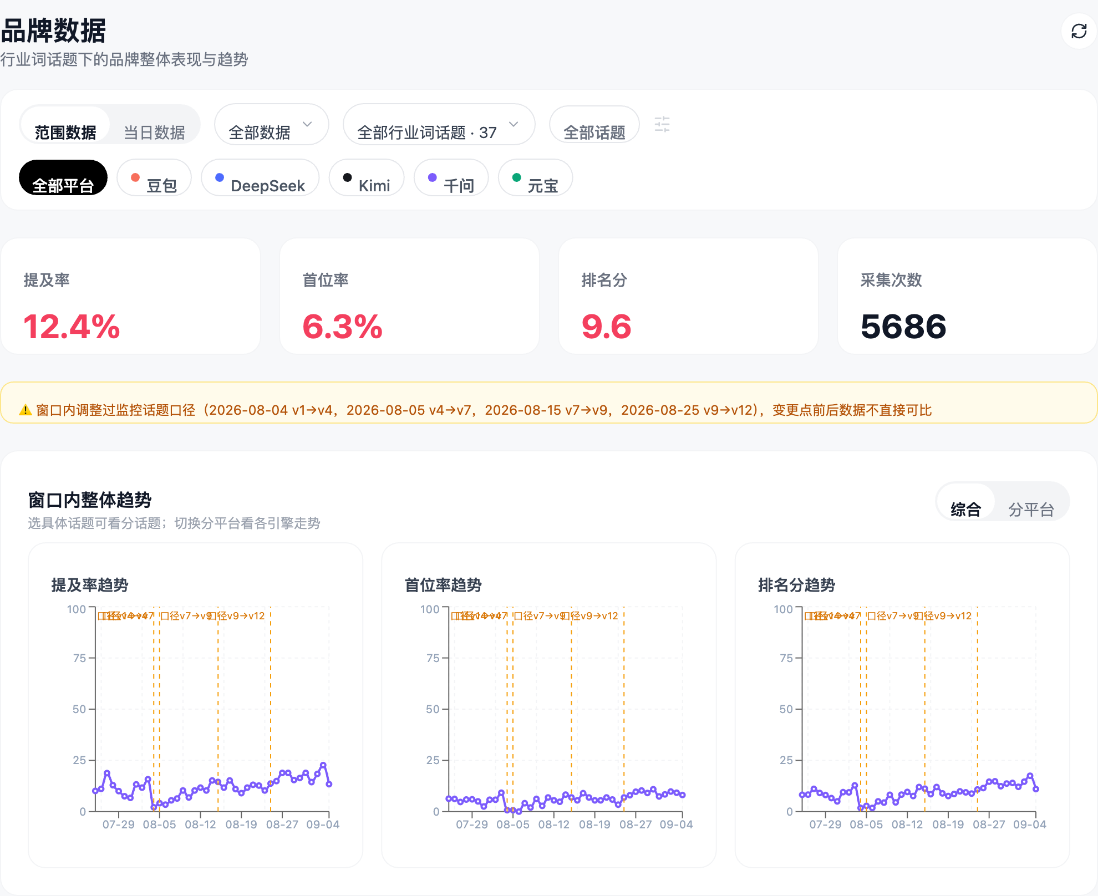Select the 综合 trend view tab

(x=965, y=502)
